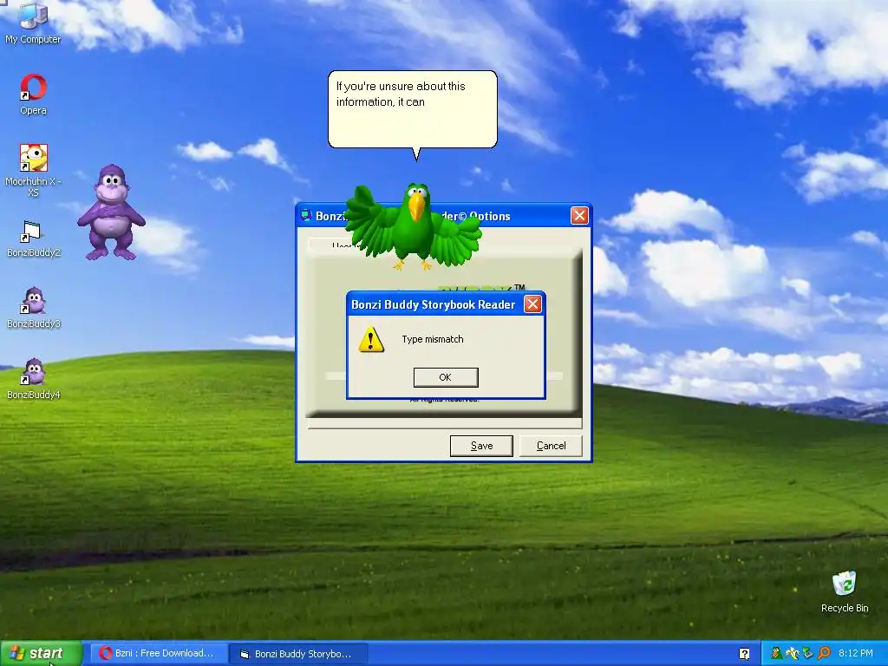The image size is (888, 666).
Task: Click the green parrot tray icon
Action: (x=777, y=653)
